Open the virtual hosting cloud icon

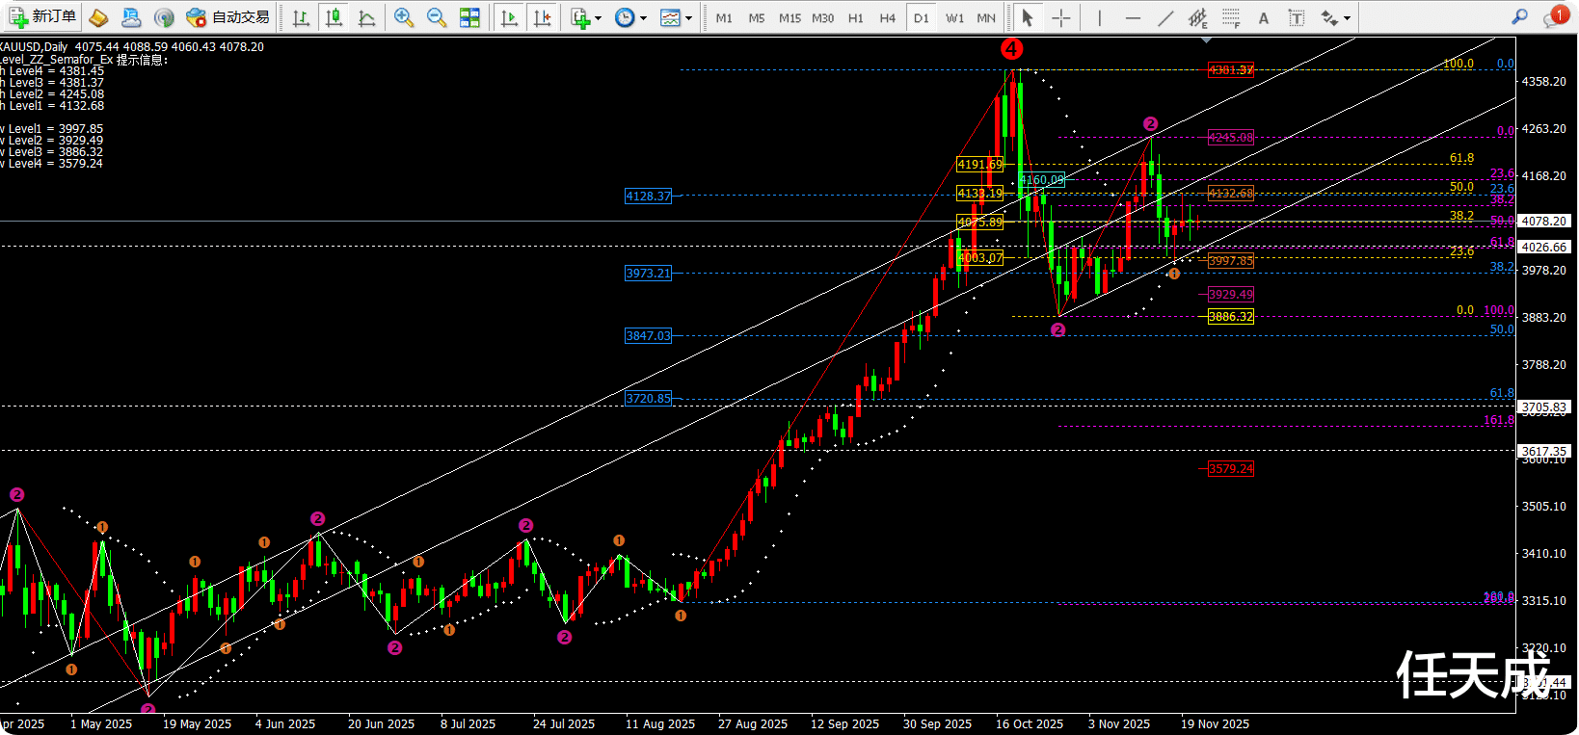[131, 17]
